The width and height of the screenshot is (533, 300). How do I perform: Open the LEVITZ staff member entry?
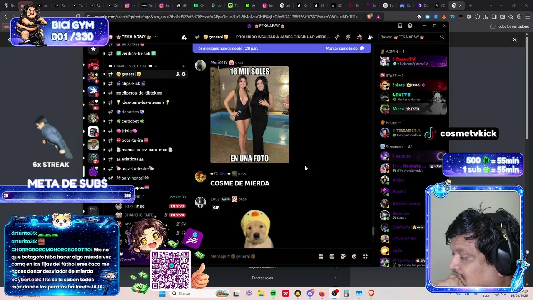coord(413,97)
